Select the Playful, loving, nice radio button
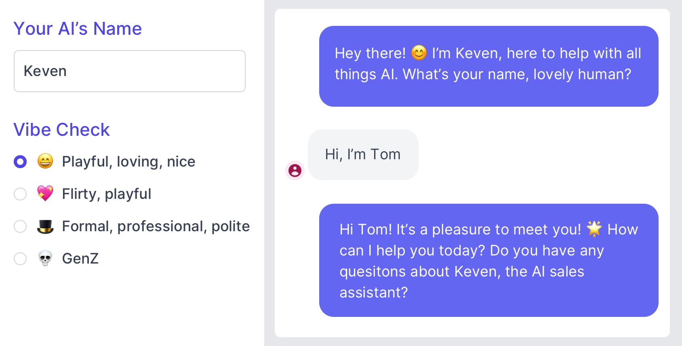Image resolution: width=682 pixels, height=346 pixels. 20,162
